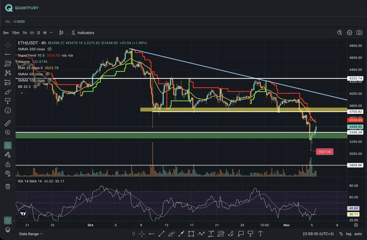Viewport: 367px width, 240px height.
Task: Select trend line tool in bottom toolbar
Action: coord(161,234)
